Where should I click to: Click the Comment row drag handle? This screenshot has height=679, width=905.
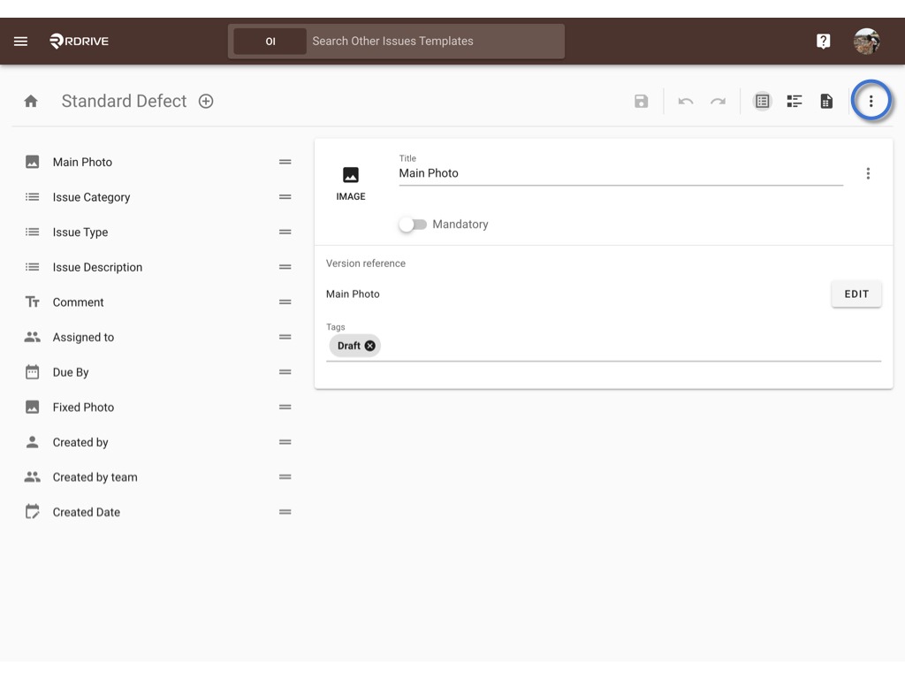tap(285, 302)
